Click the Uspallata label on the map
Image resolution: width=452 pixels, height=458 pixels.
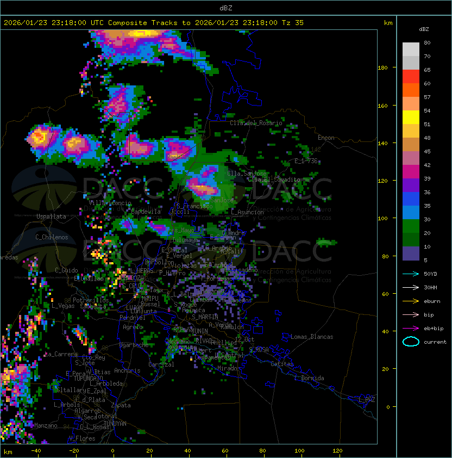coord(51,216)
